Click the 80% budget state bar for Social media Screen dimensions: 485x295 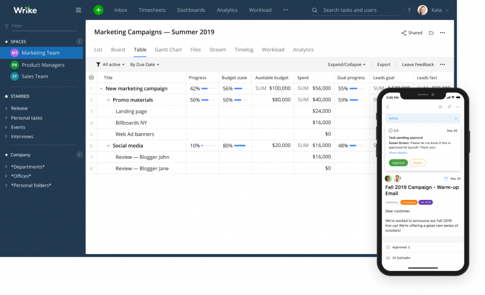point(241,145)
